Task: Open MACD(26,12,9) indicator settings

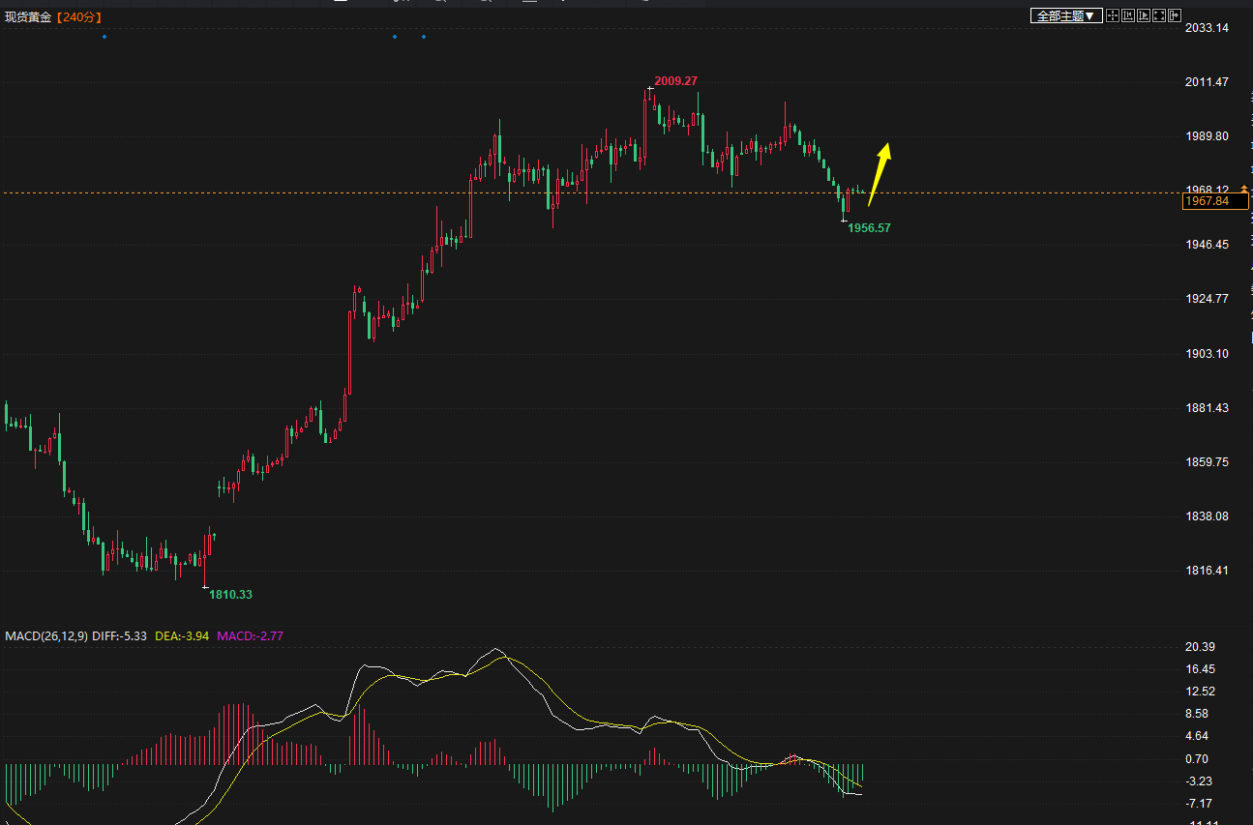Action: (45, 635)
